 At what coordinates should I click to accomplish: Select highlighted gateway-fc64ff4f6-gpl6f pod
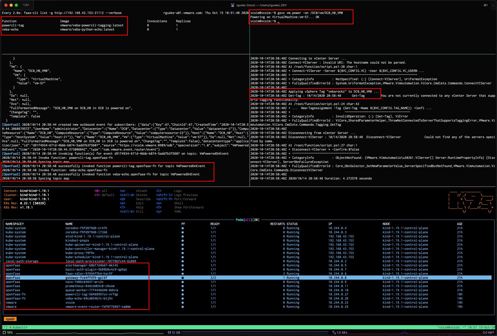point(248,278)
